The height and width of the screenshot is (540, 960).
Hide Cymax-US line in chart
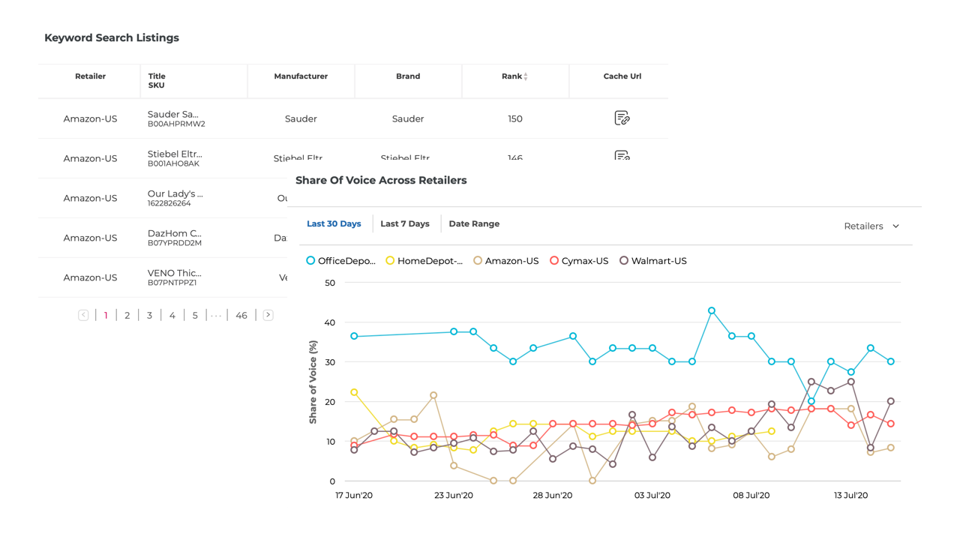tap(578, 261)
